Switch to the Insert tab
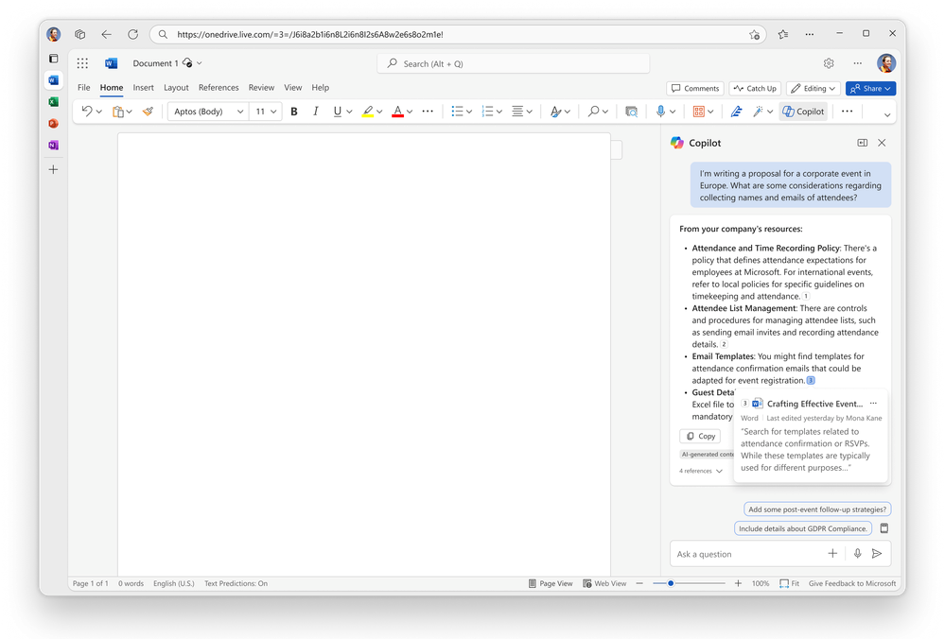Screen dimensions: 945x639 click(144, 87)
